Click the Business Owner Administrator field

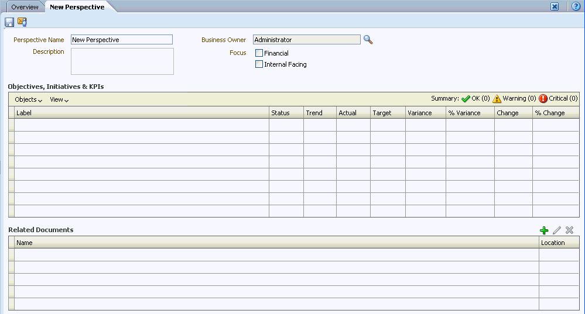point(307,40)
